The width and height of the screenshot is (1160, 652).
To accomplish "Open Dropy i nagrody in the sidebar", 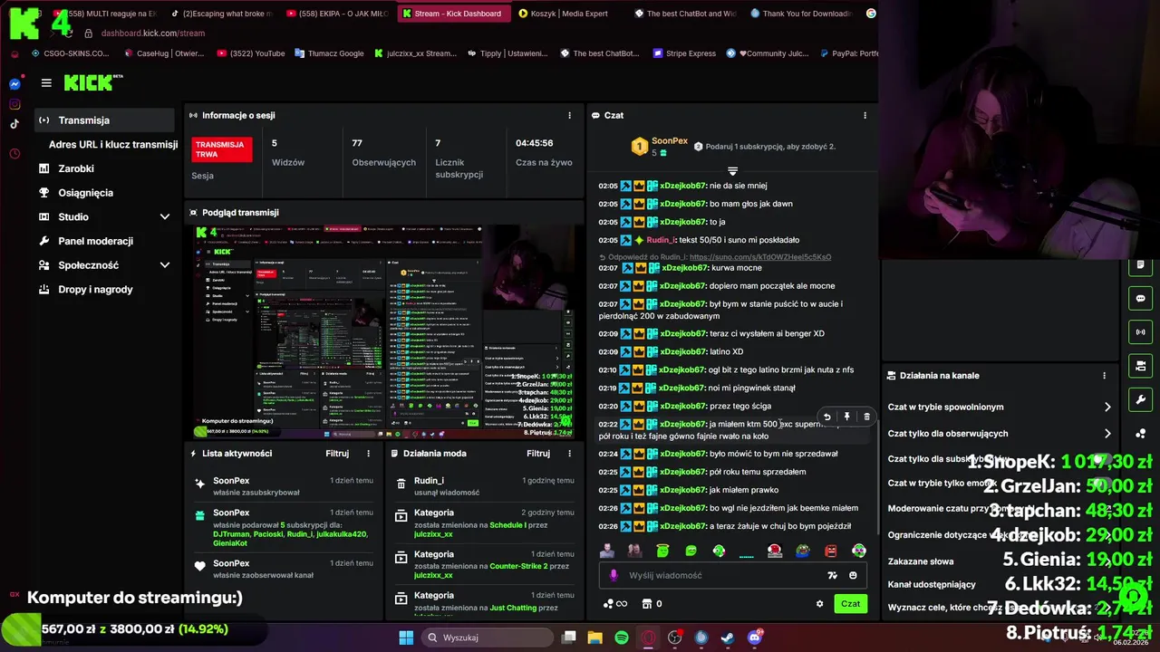I will click(x=95, y=290).
